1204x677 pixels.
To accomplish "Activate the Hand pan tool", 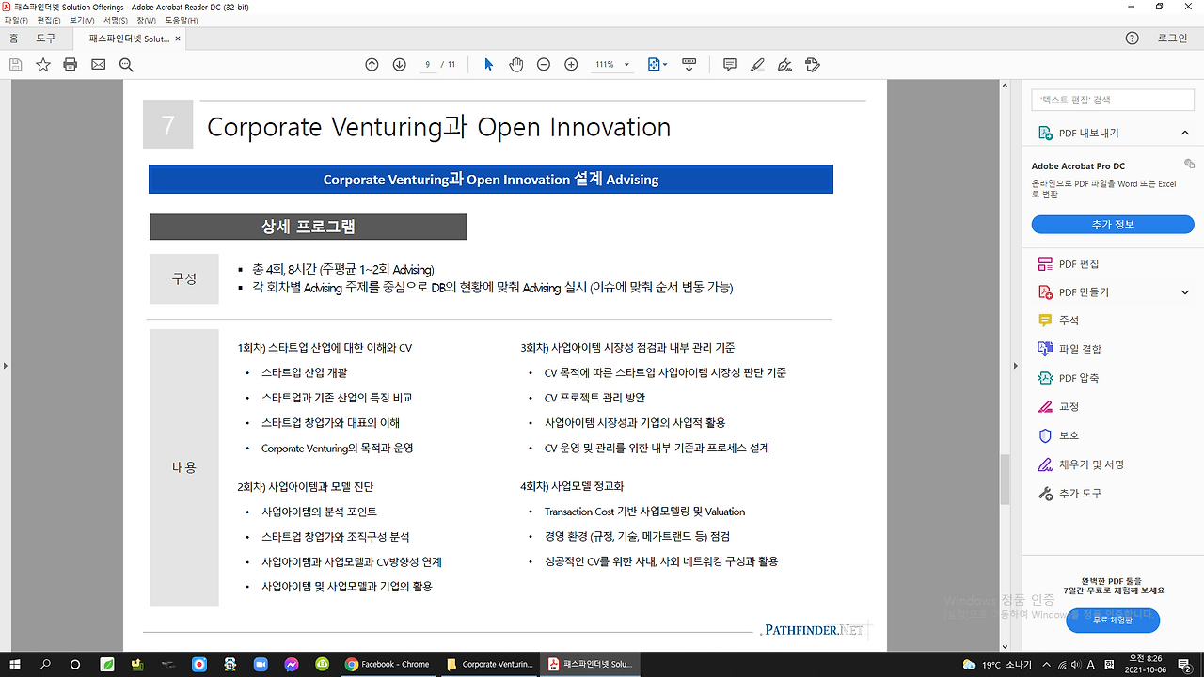I will (x=515, y=65).
